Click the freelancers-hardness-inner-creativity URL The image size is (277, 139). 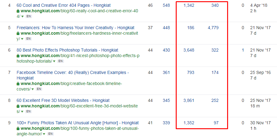click(x=77, y=36)
